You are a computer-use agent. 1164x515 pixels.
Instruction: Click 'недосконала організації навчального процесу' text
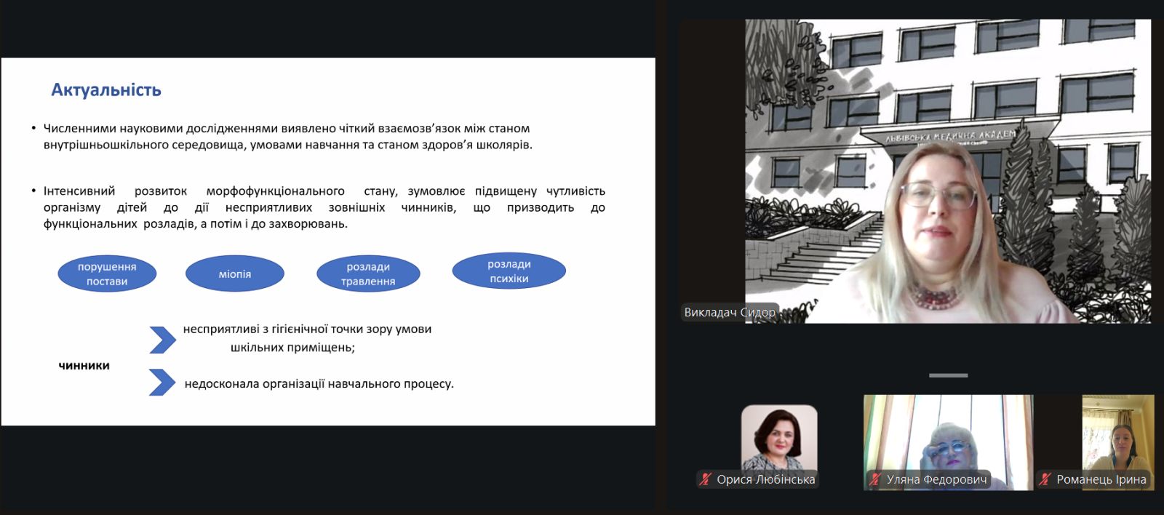pyautogui.click(x=319, y=383)
